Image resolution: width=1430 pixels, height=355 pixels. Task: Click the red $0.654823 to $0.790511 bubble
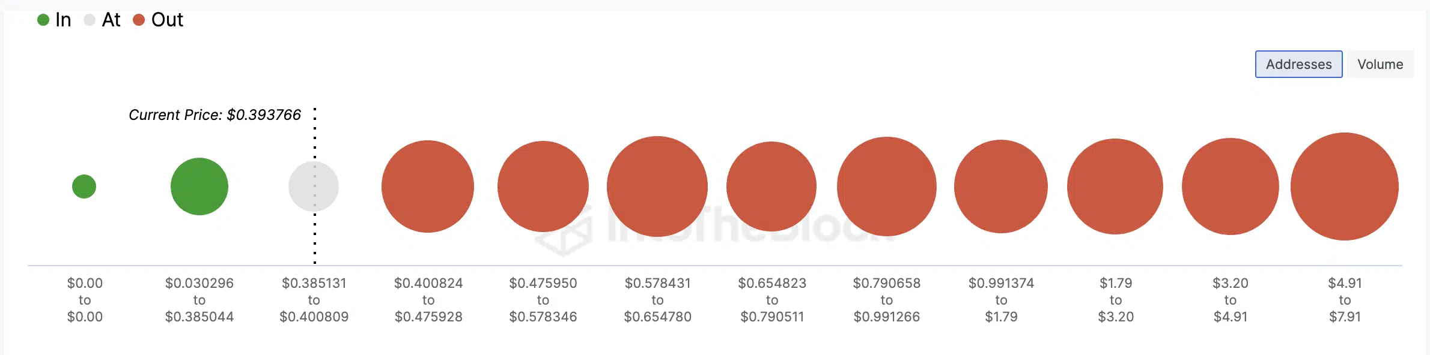click(771, 186)
